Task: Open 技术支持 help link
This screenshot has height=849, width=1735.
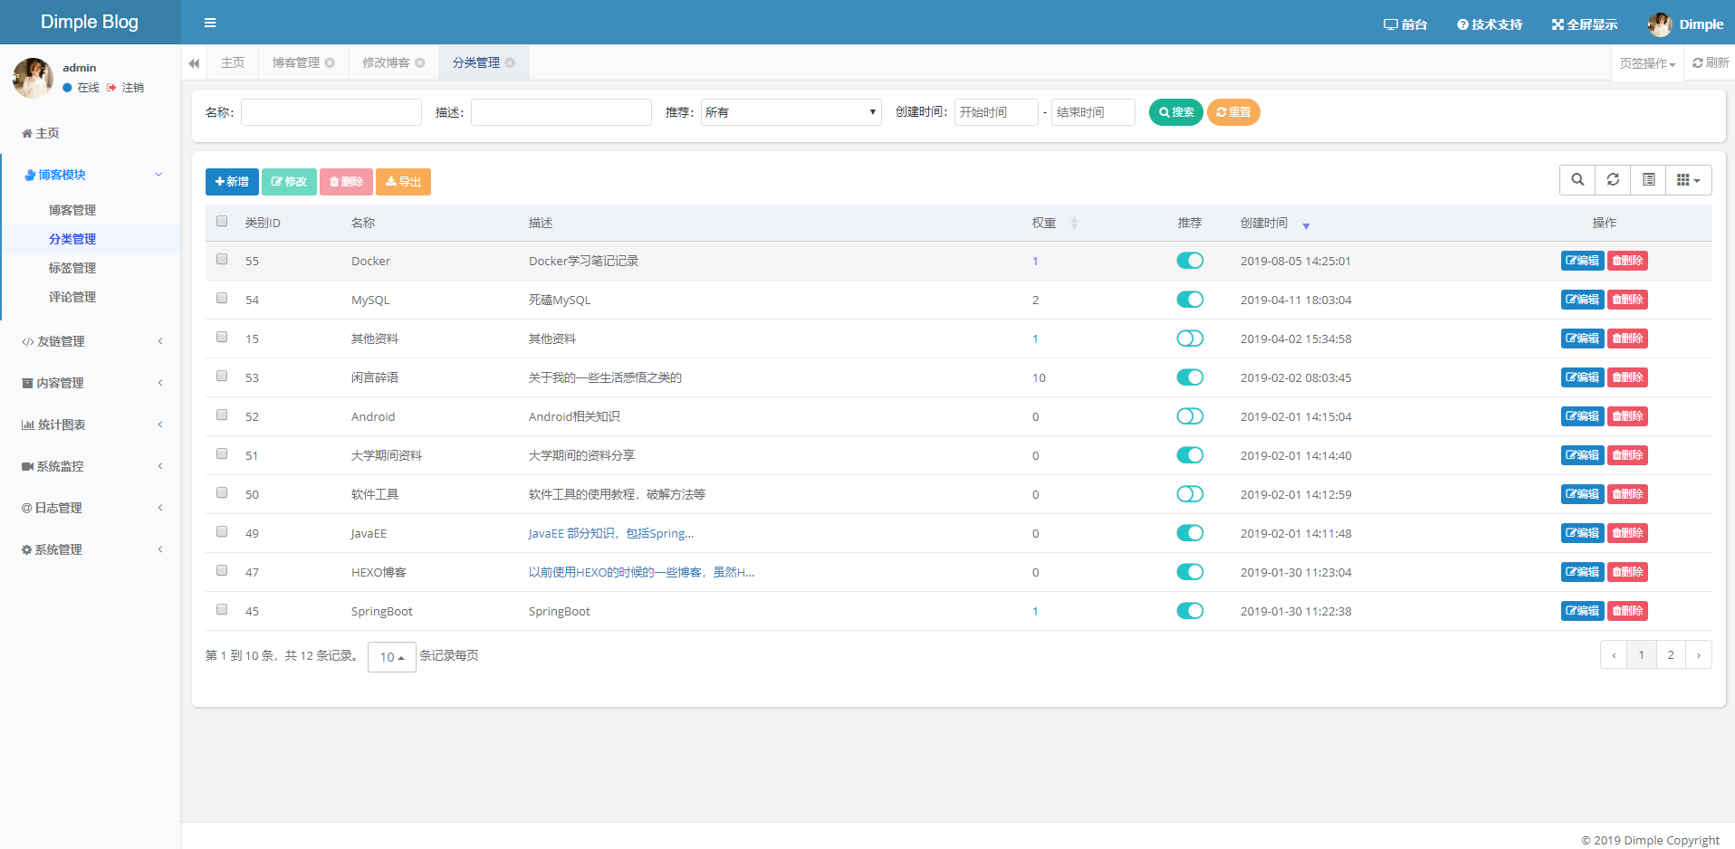Action: coord(1490,24)
